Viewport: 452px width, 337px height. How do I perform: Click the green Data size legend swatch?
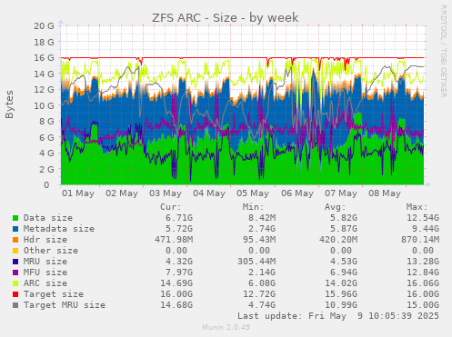[15, 218]
